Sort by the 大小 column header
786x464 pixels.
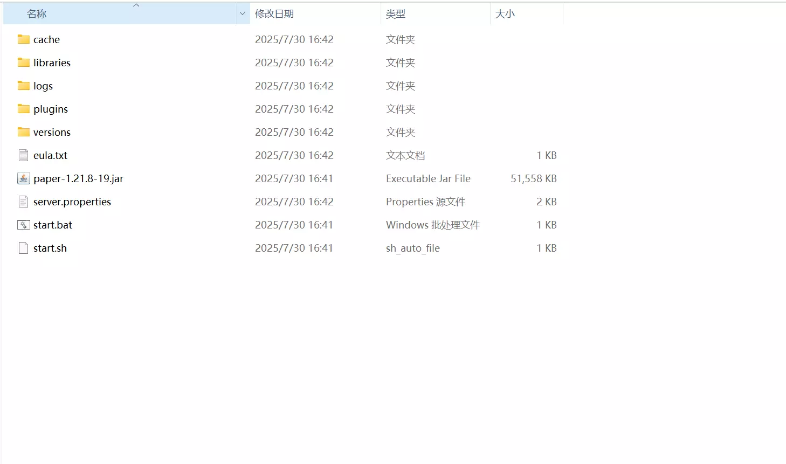point(527,13)
